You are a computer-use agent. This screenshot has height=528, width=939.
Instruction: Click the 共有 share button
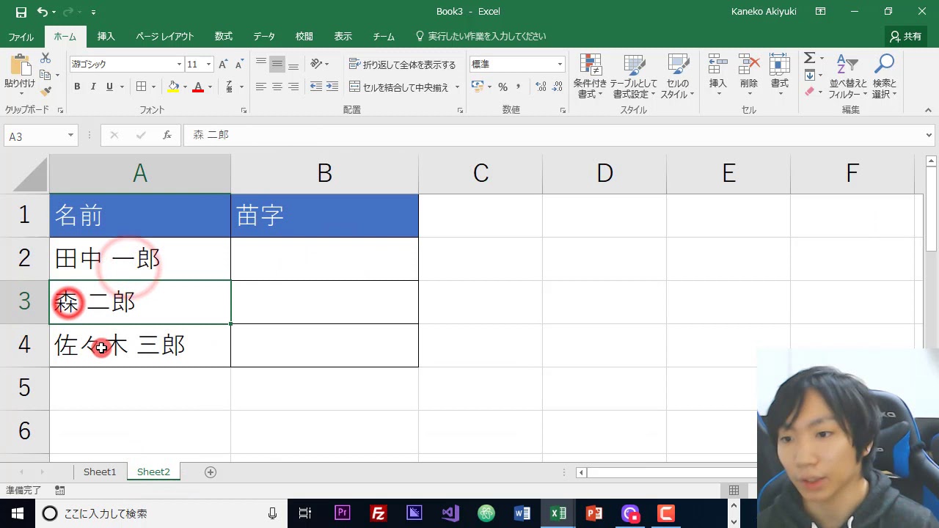click(x=905, y=36)
